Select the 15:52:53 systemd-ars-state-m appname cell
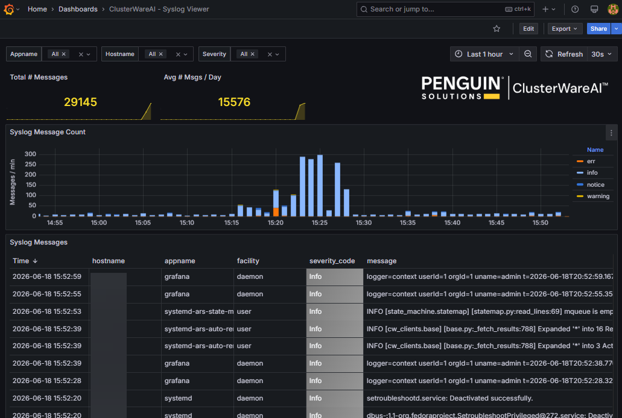The width and height of the screenshot is (622, 418). tap(197, 311)
